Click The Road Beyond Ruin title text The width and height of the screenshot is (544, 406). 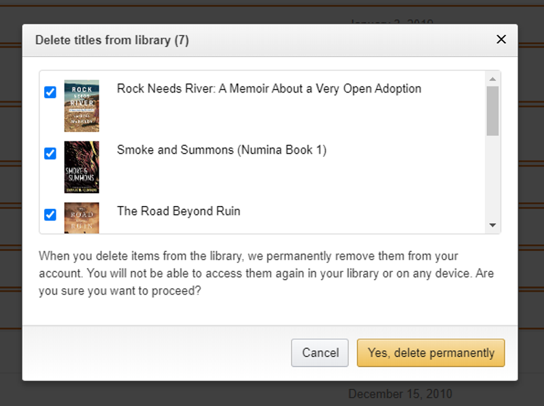point(179,211)
